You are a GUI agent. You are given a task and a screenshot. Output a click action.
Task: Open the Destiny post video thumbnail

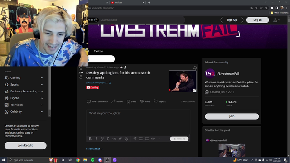[183, 81]
